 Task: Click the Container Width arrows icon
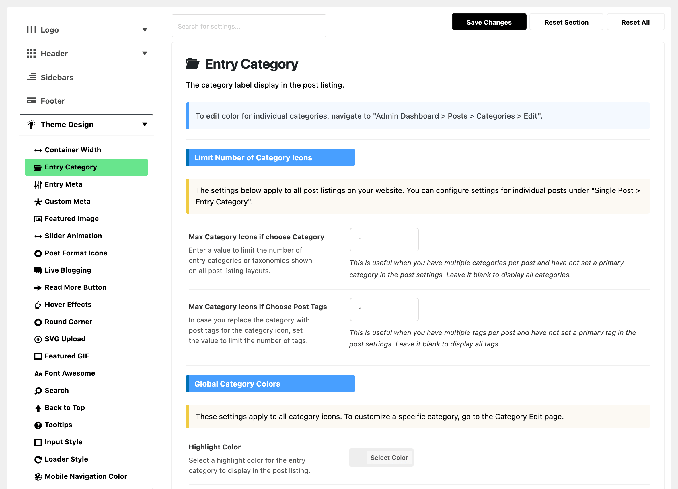[38, 150]
